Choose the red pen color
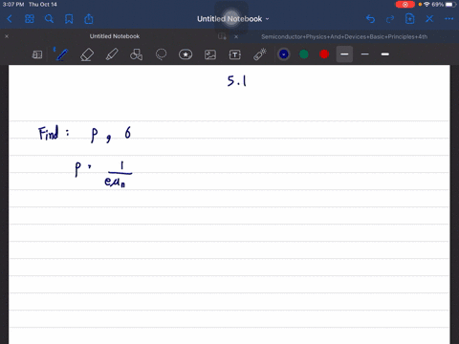This screenshot has height=344, width=459. [x=324, y=54]
